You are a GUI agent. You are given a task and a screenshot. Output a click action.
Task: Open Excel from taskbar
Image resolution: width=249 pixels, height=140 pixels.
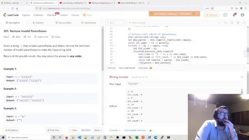pos(137,137)
